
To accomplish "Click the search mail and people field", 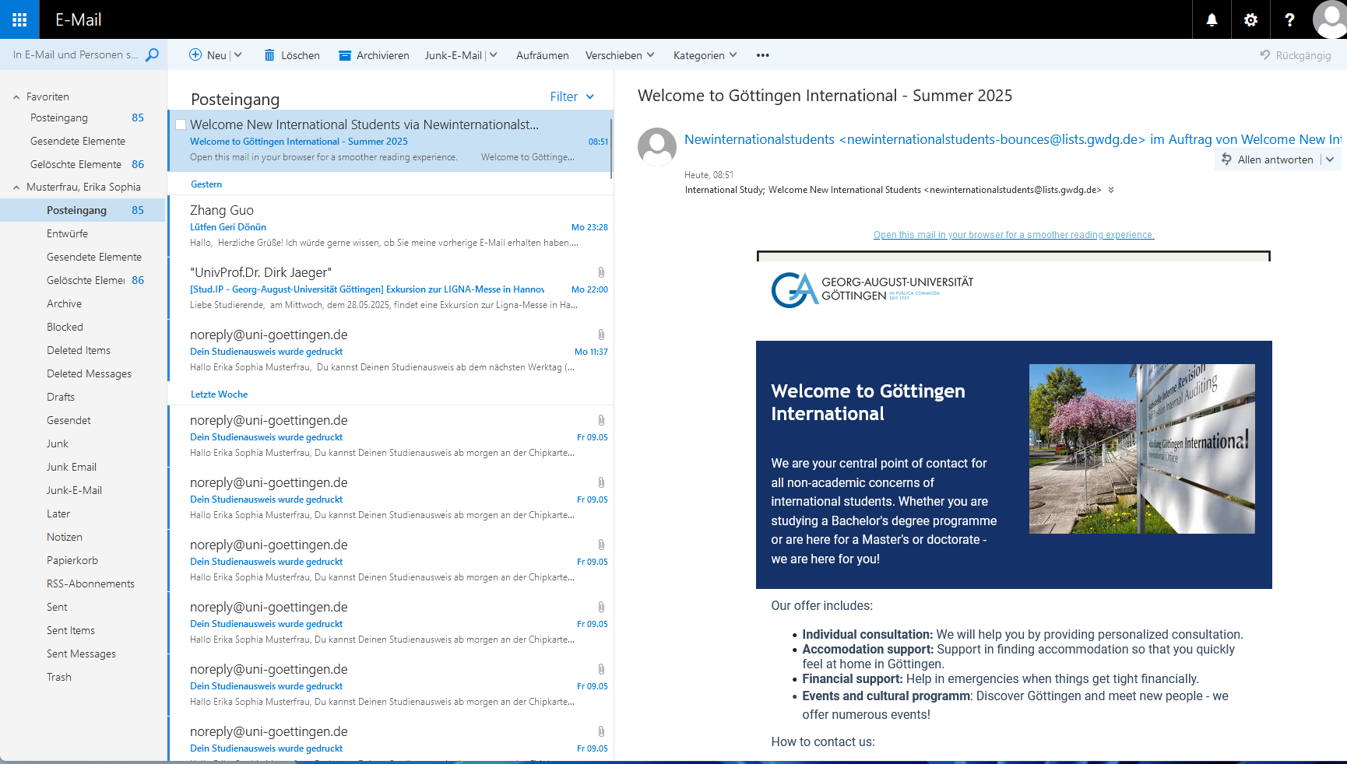I will (76, 54).
